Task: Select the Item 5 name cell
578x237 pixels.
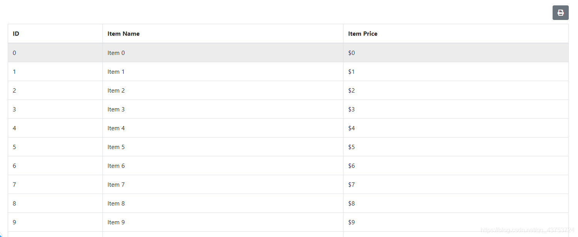Action: 223,147
